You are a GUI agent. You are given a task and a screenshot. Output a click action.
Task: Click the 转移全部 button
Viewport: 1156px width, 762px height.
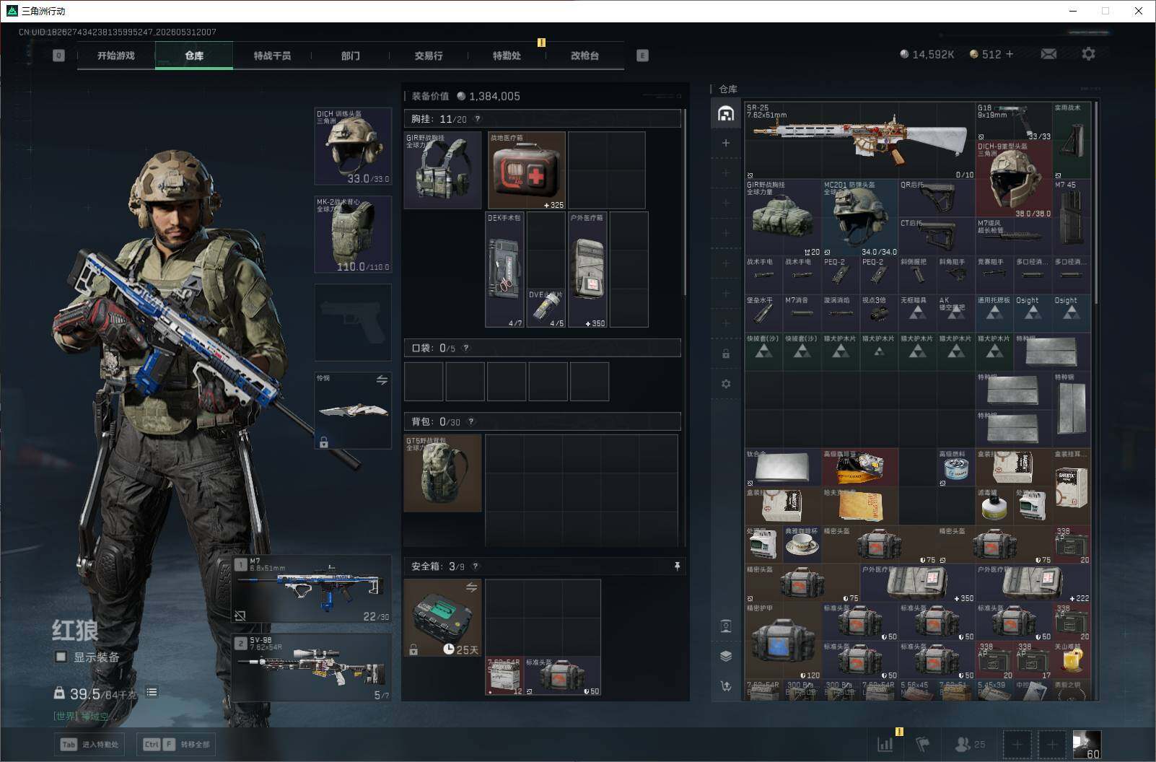(x=177, y=745)
